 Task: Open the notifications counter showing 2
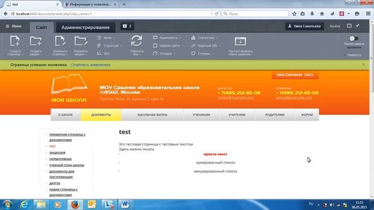(x=127, y=26)
